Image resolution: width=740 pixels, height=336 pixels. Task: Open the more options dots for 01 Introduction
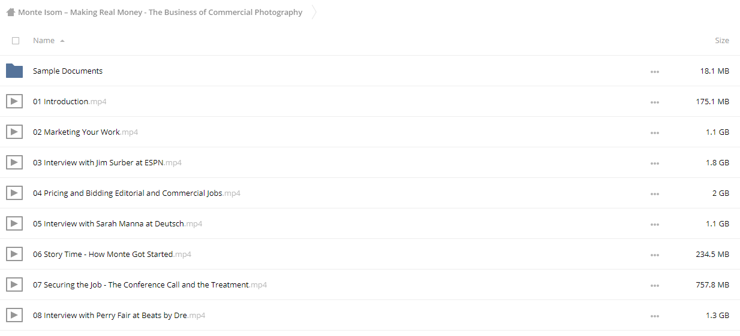click(654, 102)
